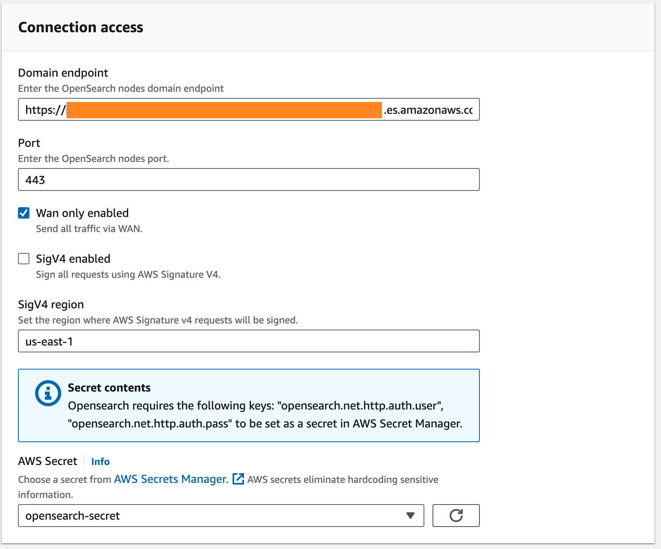The height and width of the screenshot is (549, 661).
Task: Open the AWS Secrets Manager link
Action: (171, 479)
